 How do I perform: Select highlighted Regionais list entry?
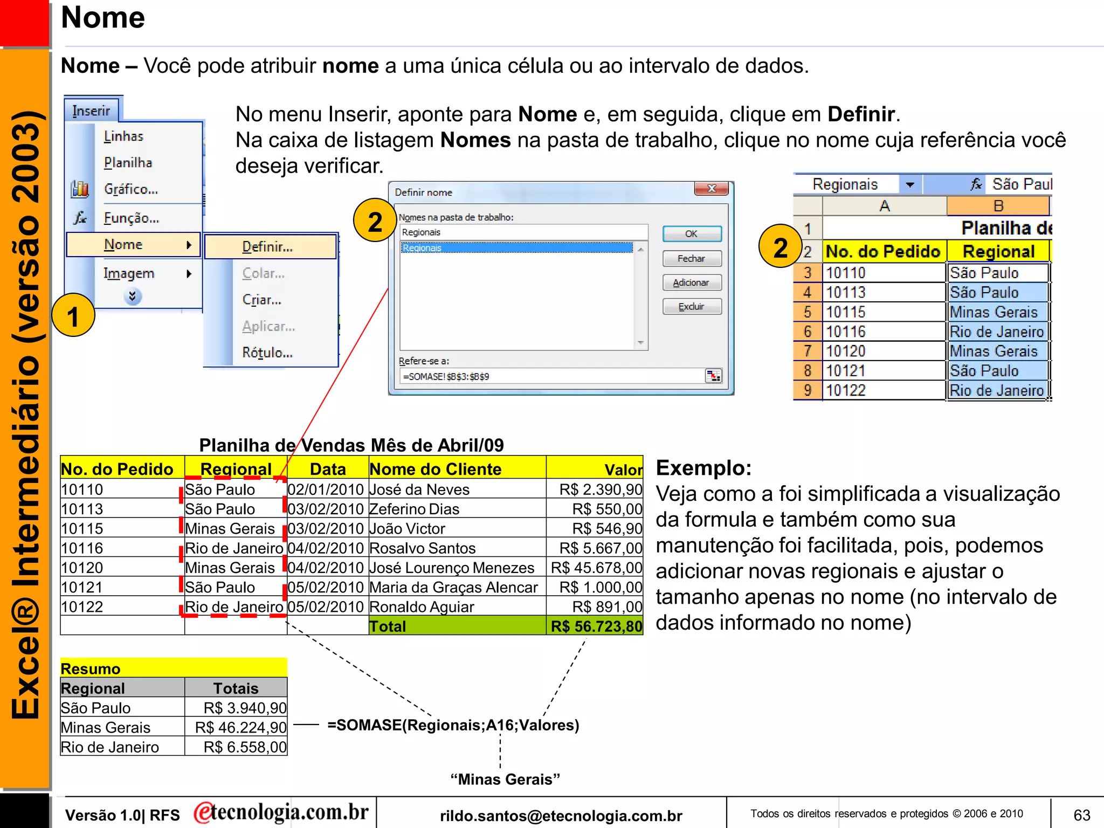click(517, 248)
